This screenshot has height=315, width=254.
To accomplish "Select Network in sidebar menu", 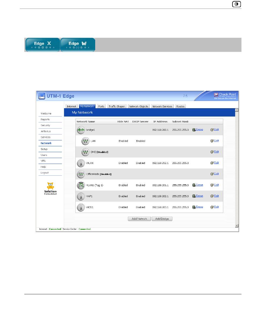I will (46, 143).
